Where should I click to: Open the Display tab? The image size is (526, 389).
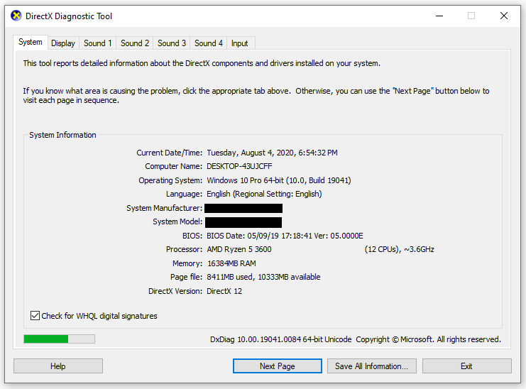(63, 43)
